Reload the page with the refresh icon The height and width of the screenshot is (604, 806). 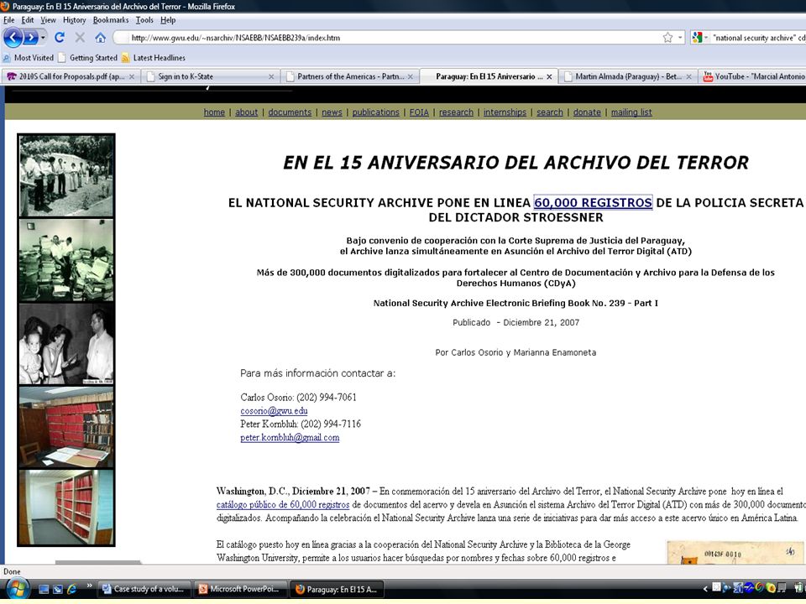click(60, 38)
